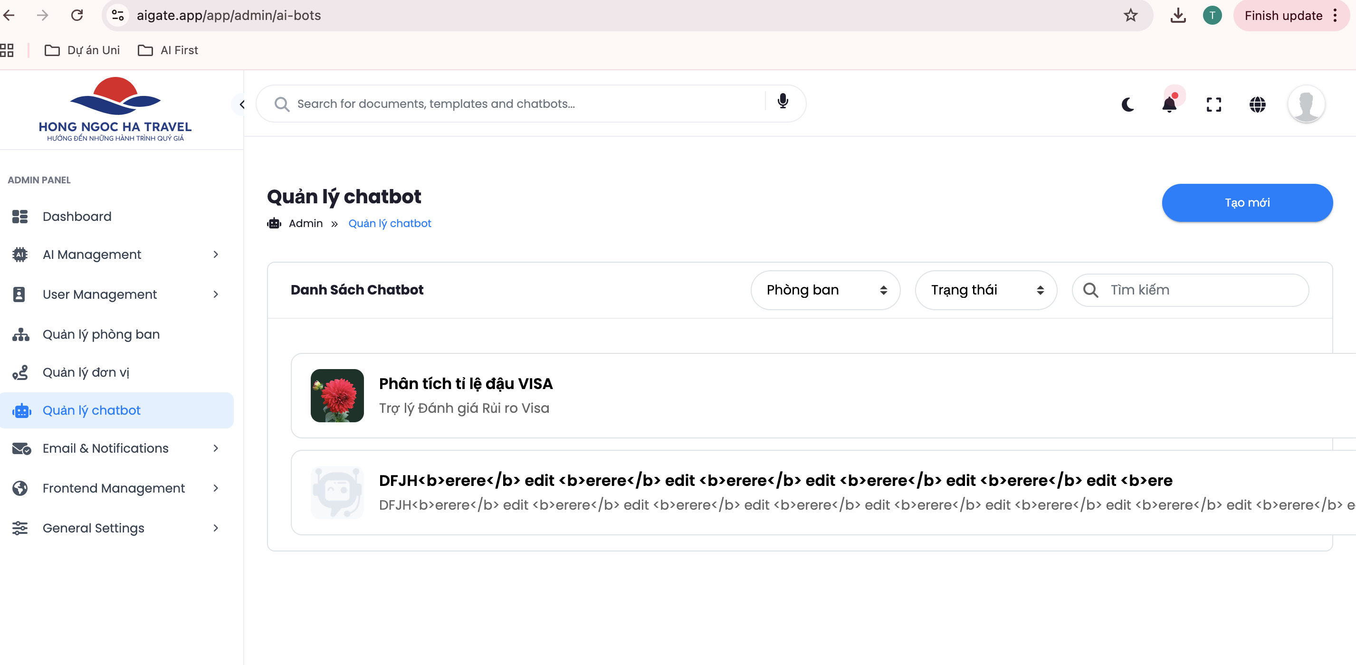Open Dashboard from the sidebar
This screenshot has height=665, width=1356.
point(77,217)
